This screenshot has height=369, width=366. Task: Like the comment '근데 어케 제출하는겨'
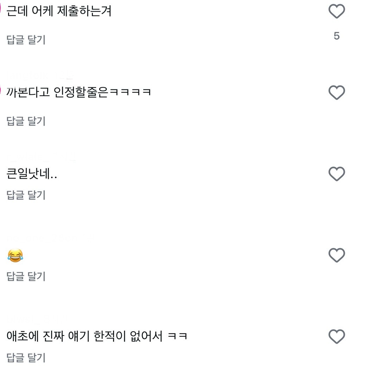[336, 12]
